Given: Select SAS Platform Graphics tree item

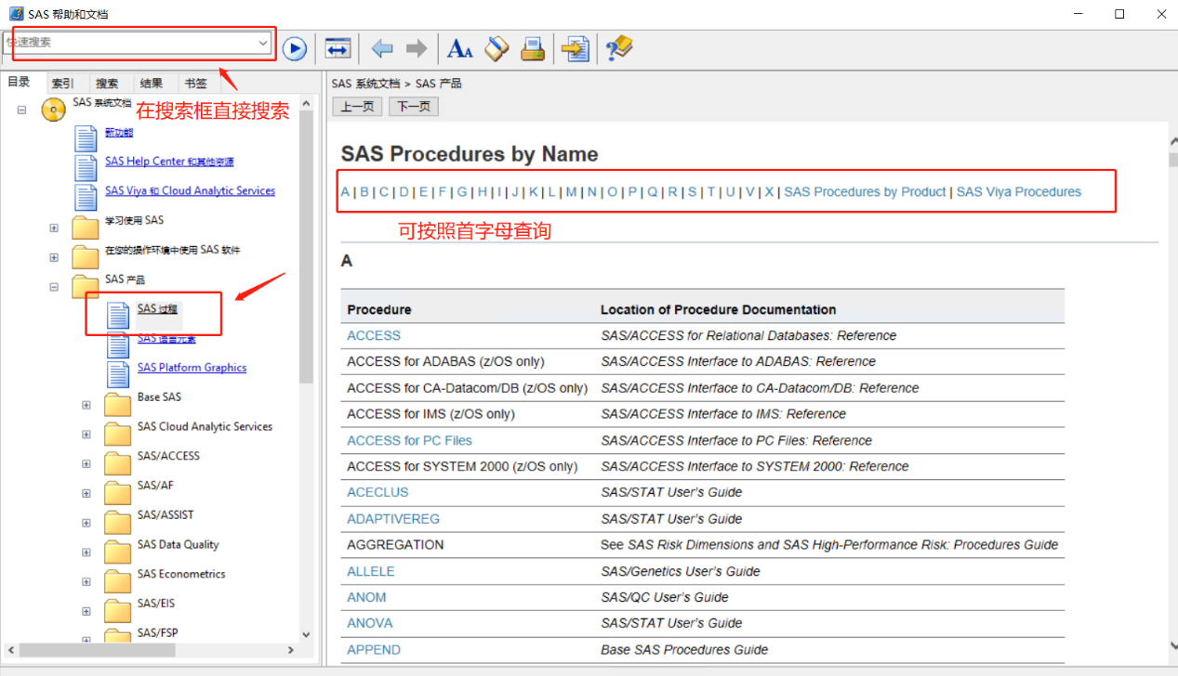Looking at the screenshot, I should tap(192, 368).
